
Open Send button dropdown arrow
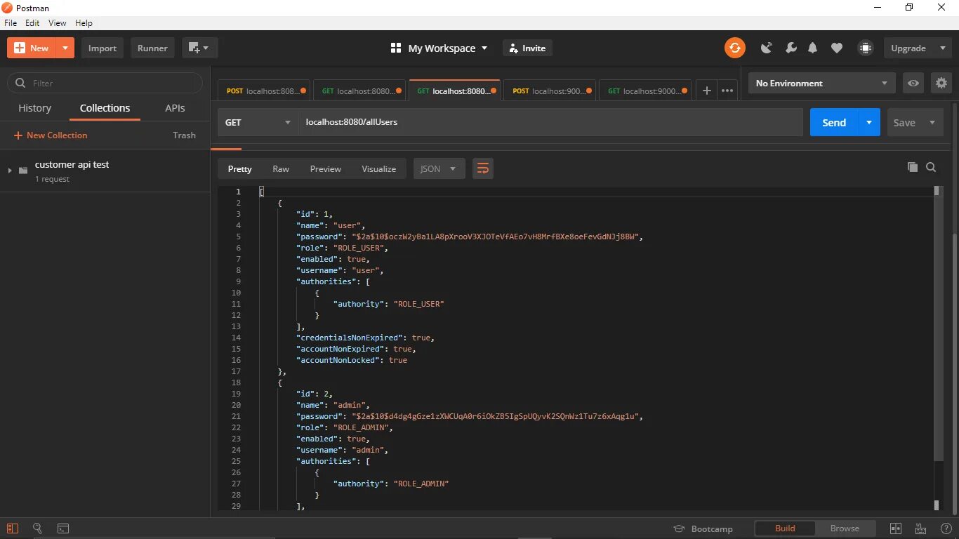click(869, 122)
